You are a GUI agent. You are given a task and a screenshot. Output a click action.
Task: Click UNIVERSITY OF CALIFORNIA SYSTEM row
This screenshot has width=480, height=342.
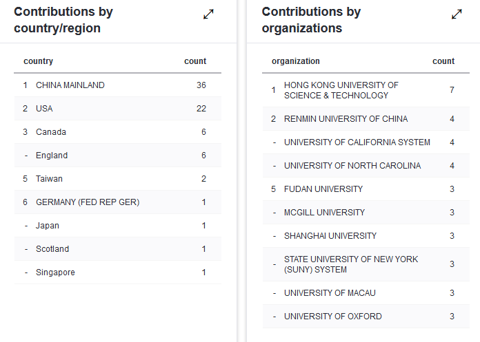(366, 142)
